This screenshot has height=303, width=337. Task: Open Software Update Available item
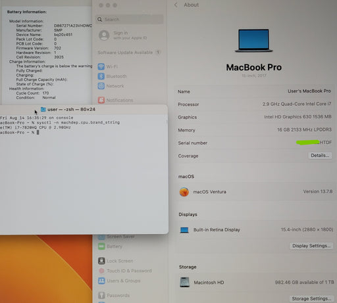[129, 53]
